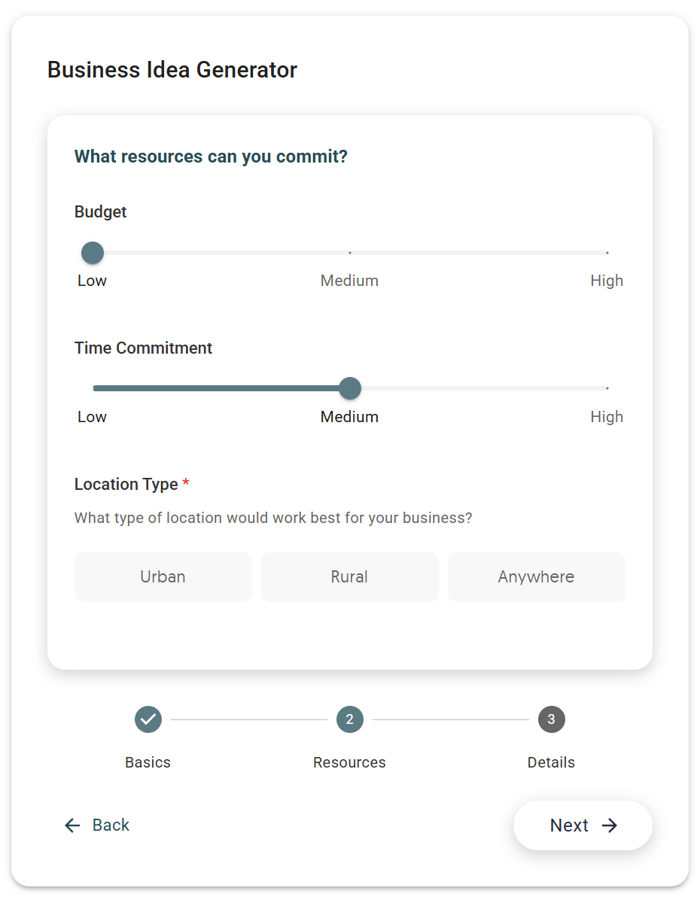Click the right arrow icon inside Next

click(x=610, y=825)
